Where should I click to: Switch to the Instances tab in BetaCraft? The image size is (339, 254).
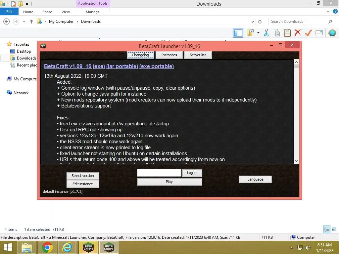[169, 55]
